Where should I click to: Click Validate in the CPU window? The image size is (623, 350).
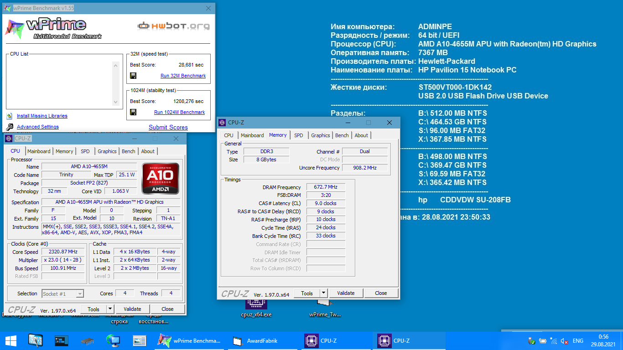click(132, 309)
